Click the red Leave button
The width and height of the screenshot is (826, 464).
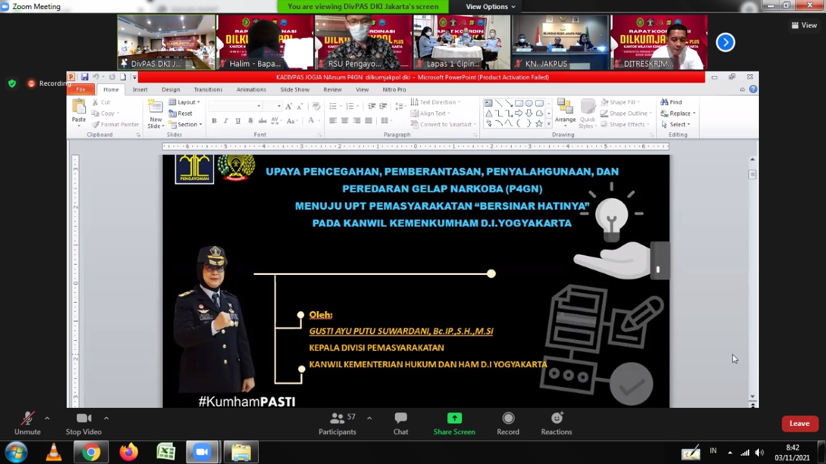(x=800, y=423)
